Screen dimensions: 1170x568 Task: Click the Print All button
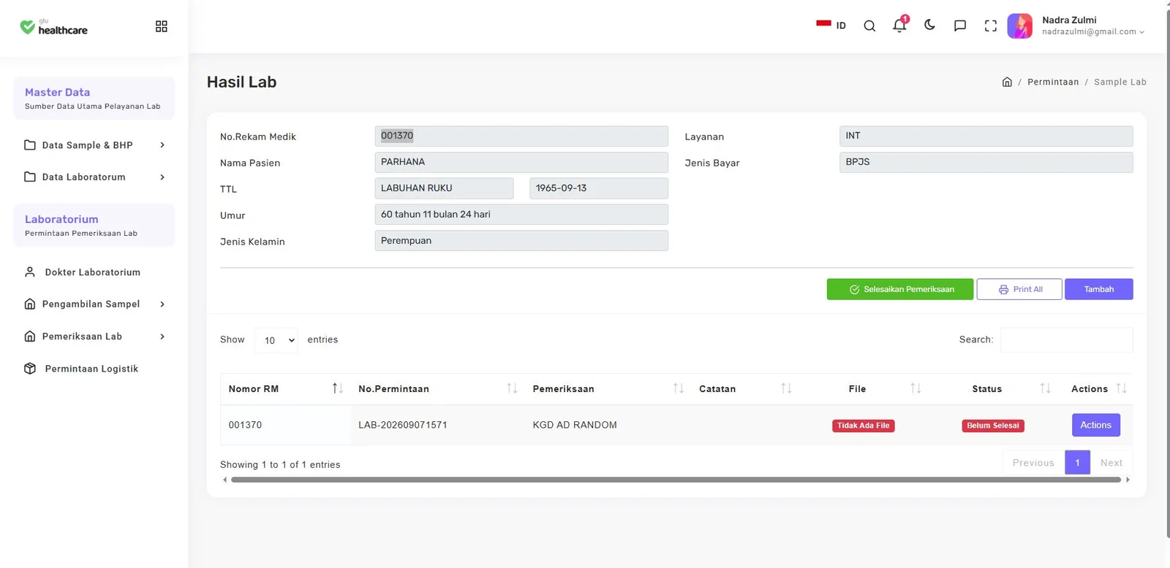[x=1019, y=289]
